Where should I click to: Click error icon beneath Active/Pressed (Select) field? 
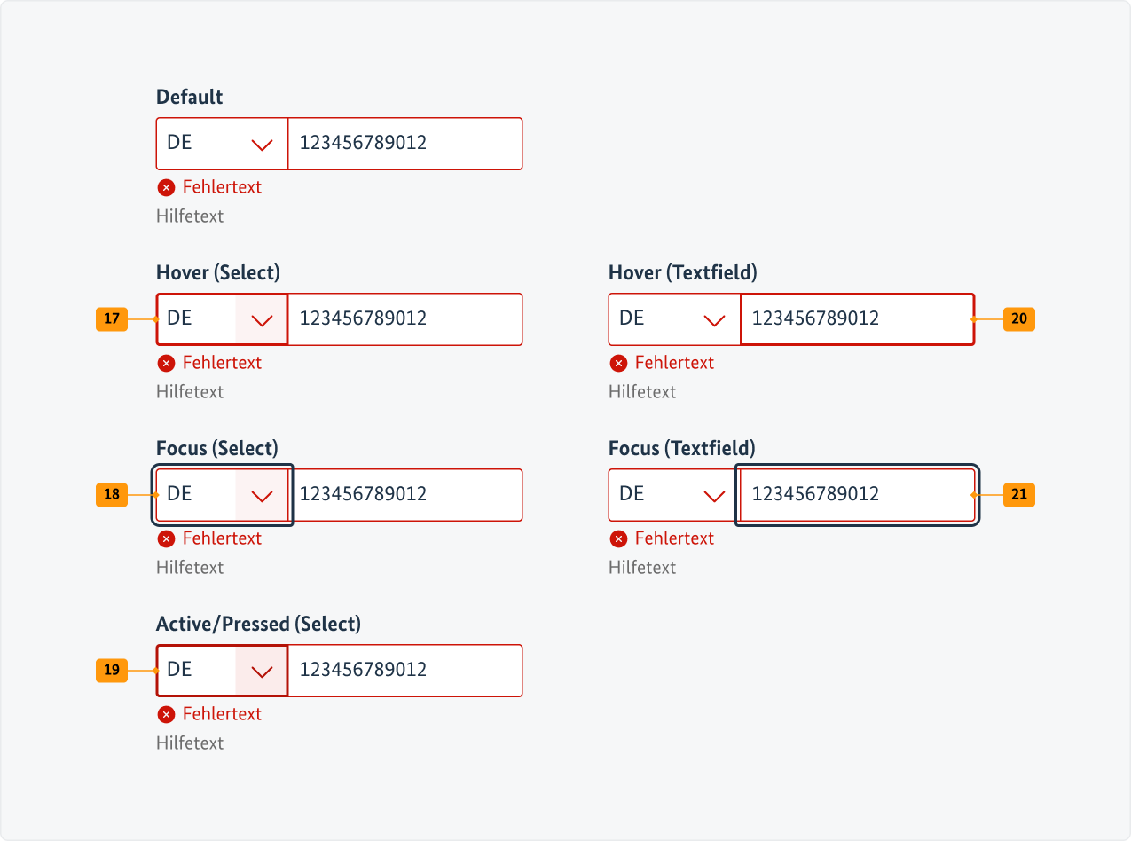165,714
